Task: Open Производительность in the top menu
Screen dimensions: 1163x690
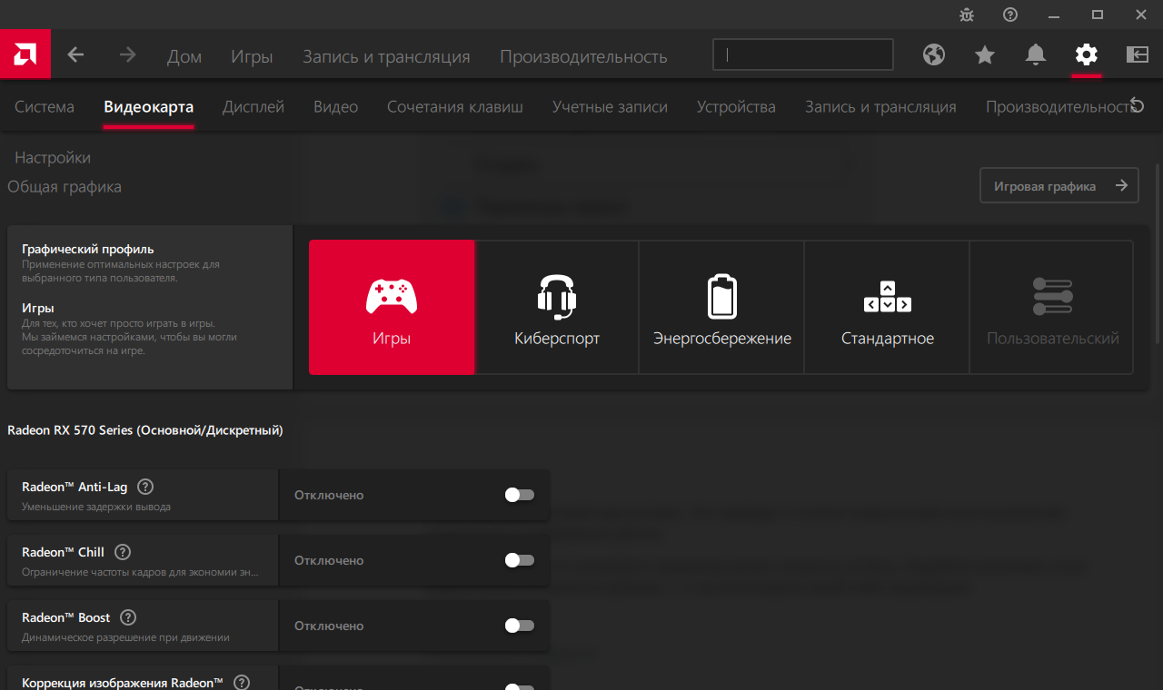Action: click(583, 57)
